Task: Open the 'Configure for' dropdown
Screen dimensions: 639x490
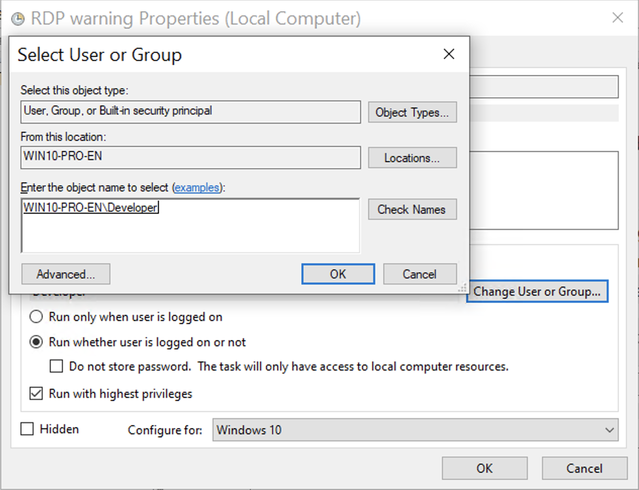Action: click(609, 430)
